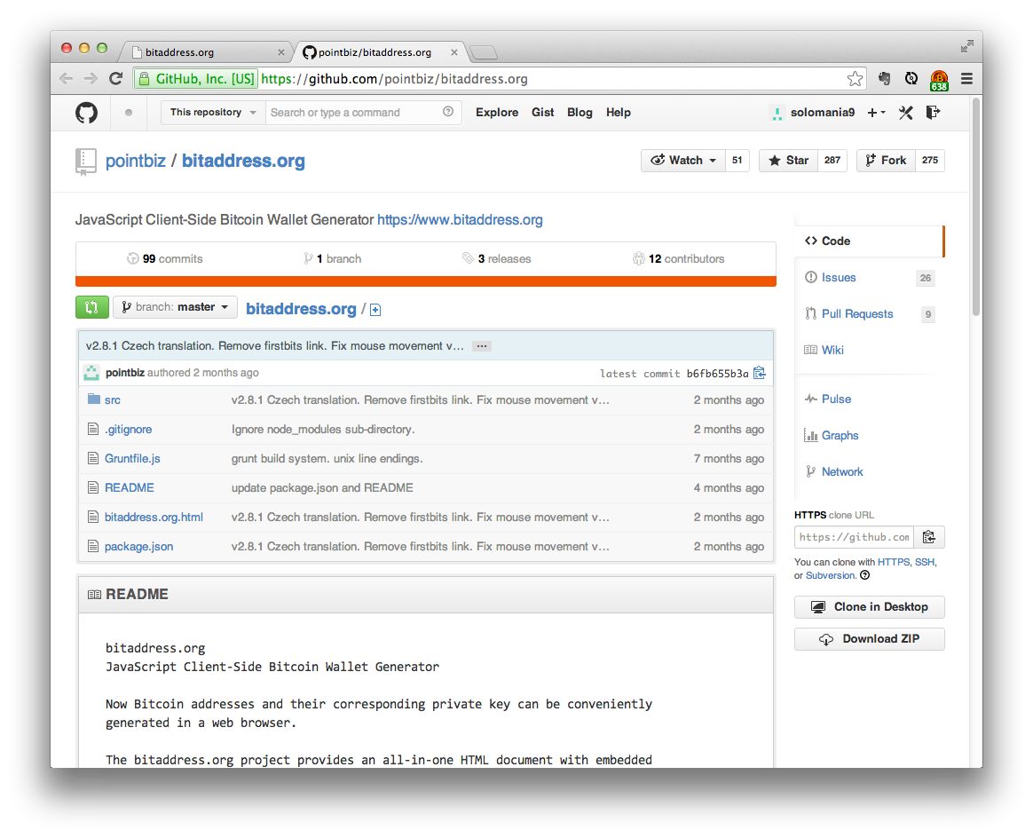
Task: Open the .gitignore file
Action: (128, 429)
